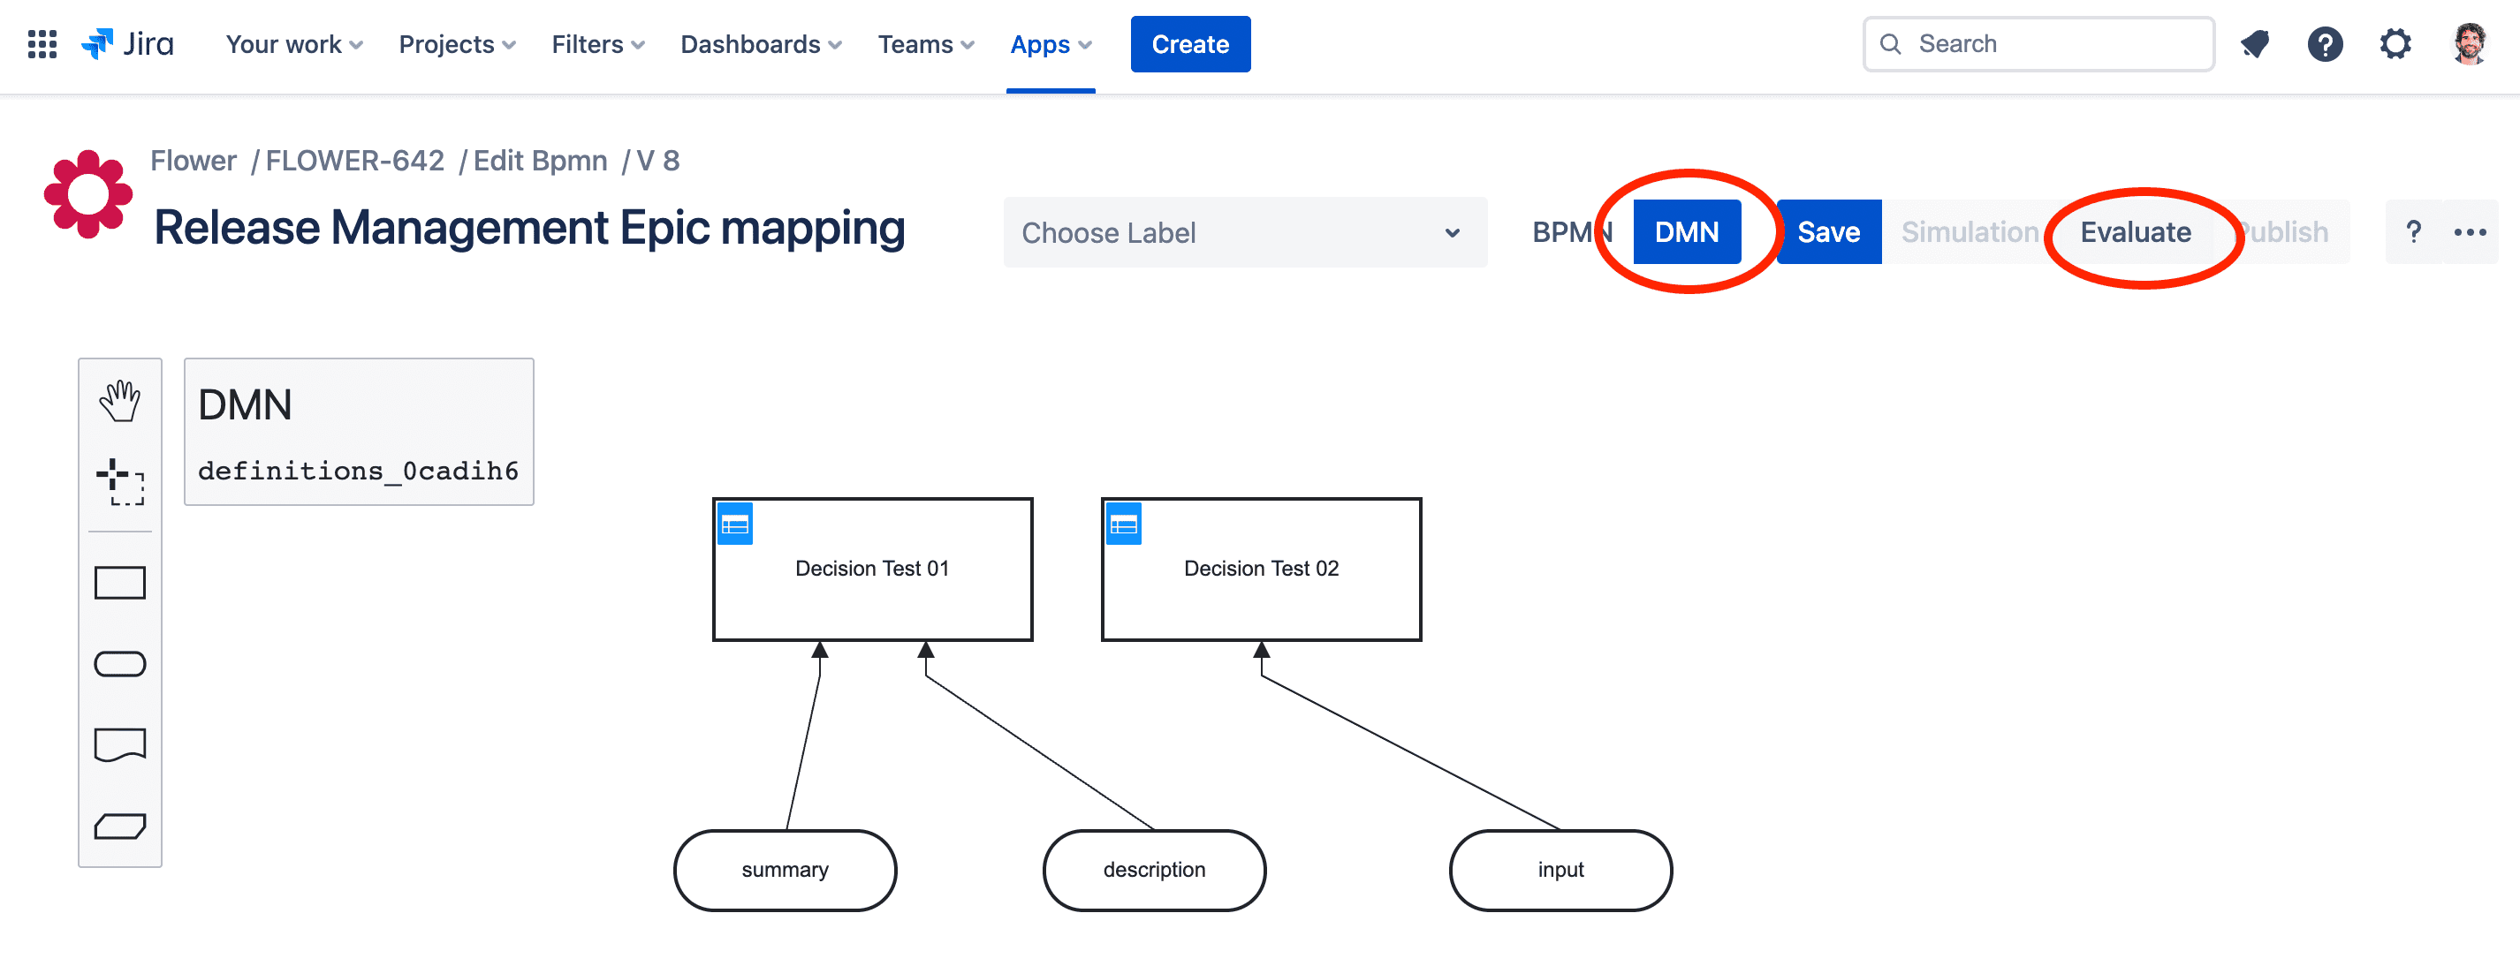Select the input data rounded shape tool
This screenshot has width=2520, height=966.
pyautogui.click(x=119, y=664)
